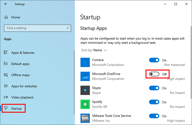The width and height of the screenshot is (192, 125).
Task: Go to Home settings
Action: 16,17
